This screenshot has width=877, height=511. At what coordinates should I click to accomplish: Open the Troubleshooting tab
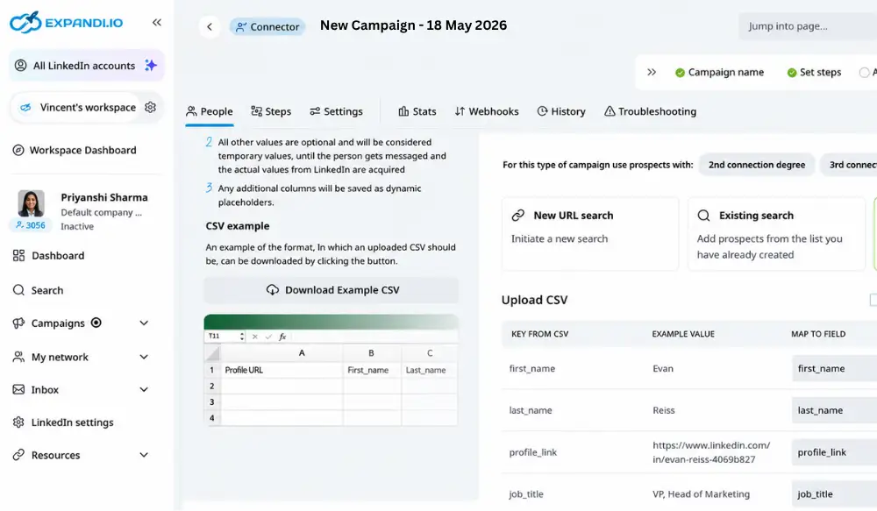[650, 111]
